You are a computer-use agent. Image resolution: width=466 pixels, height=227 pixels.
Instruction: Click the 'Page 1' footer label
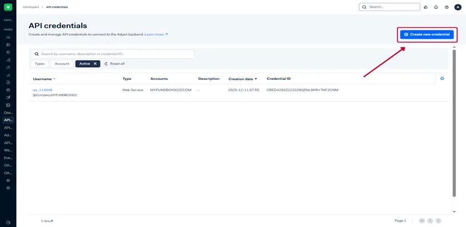[x=400, y=221]
